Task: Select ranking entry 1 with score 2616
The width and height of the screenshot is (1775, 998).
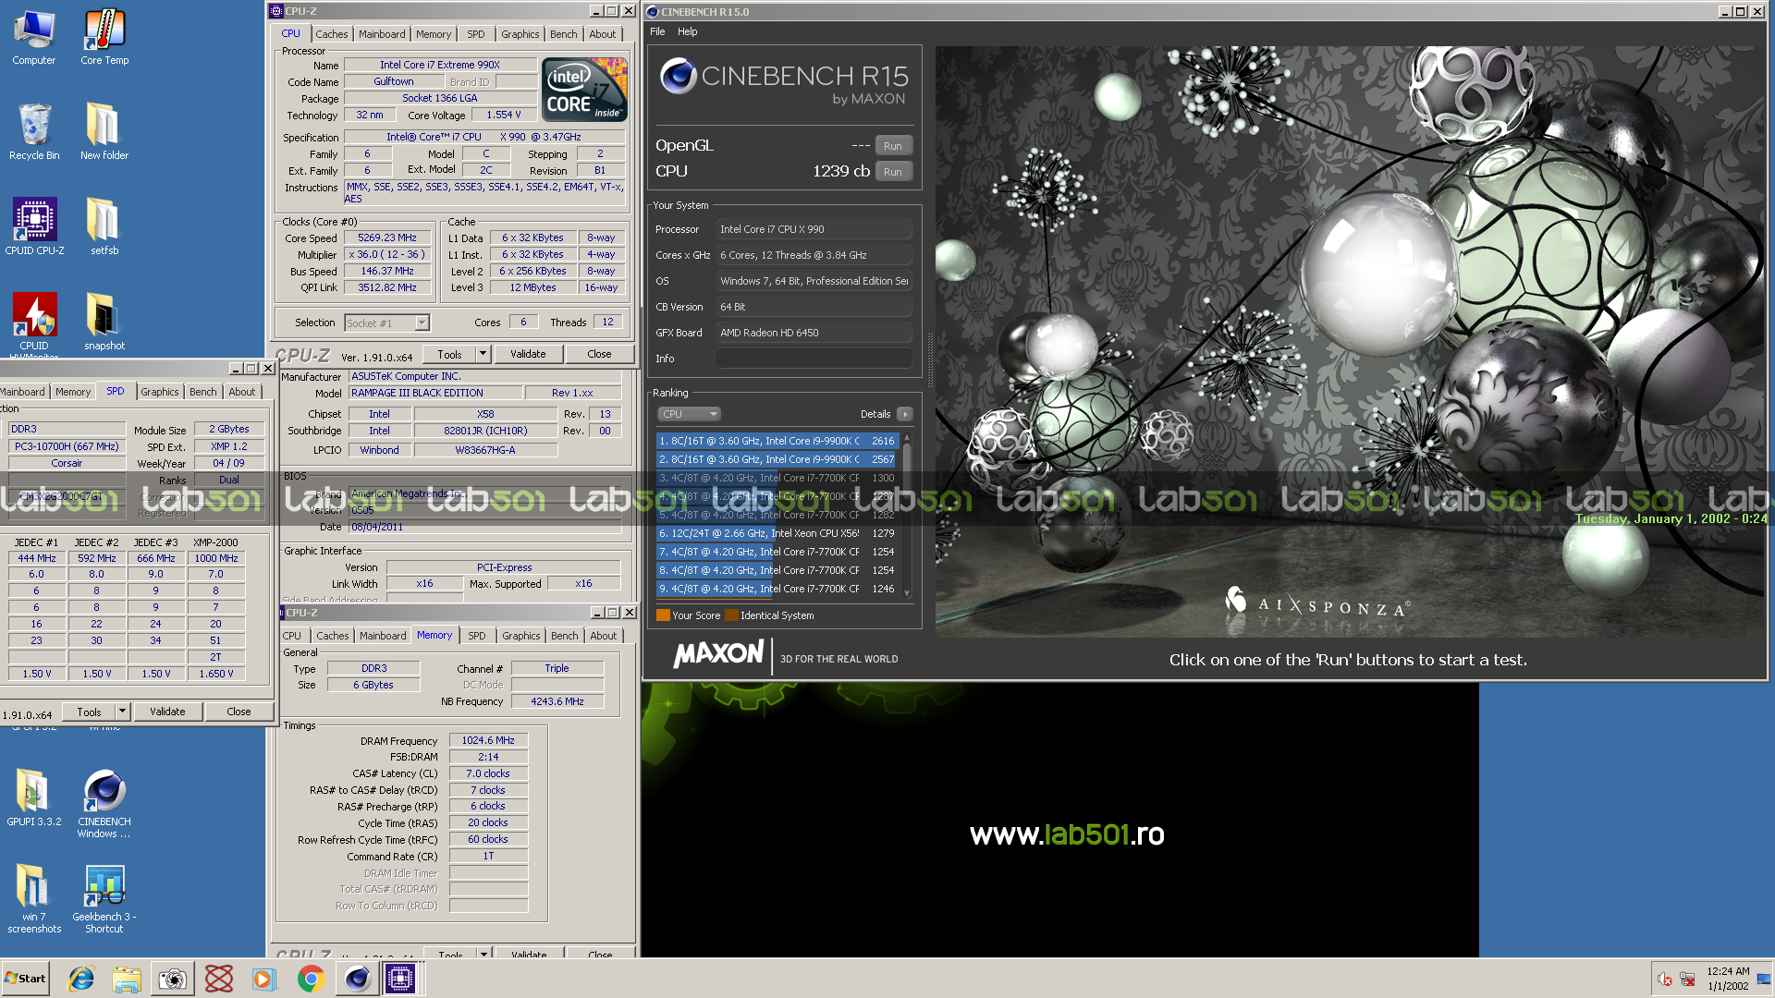Action: 777,441
